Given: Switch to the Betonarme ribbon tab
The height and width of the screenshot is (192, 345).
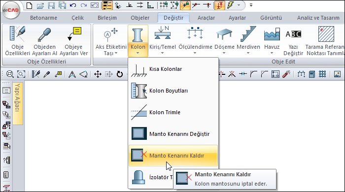Looking at the screenshot, I should 43,18.
